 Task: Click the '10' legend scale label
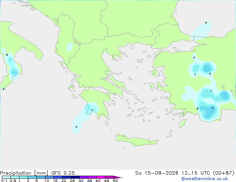click(x=47, y=181)
